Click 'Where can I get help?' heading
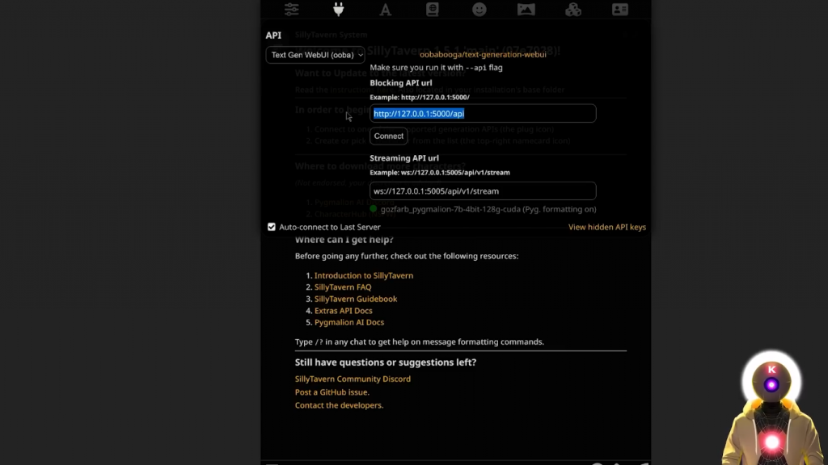Viewport: 828px width, 465px height. [x=344, y=240]
